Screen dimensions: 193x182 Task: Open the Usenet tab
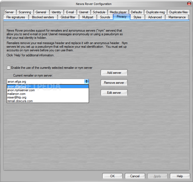pos(84,12)
